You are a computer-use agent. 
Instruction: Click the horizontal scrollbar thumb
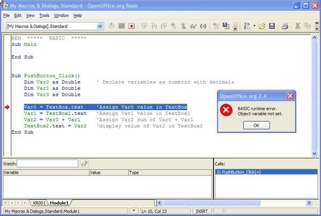pos(212,203)
